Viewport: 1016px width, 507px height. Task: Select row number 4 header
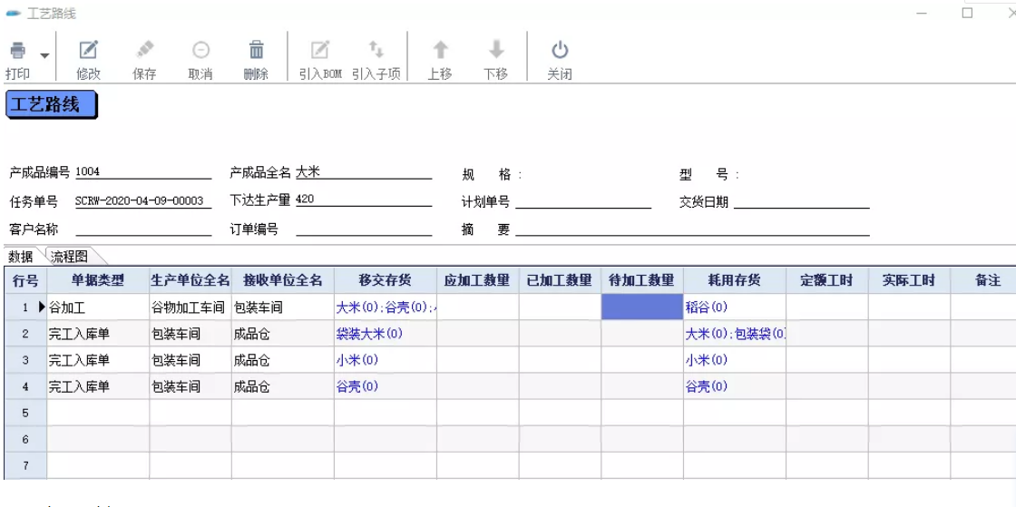point(25,386)
